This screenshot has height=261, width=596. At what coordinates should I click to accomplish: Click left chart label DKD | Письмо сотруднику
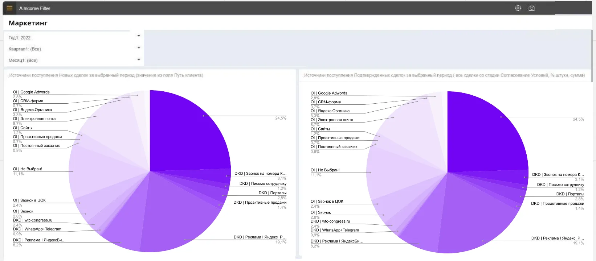[x=263, y=184]
